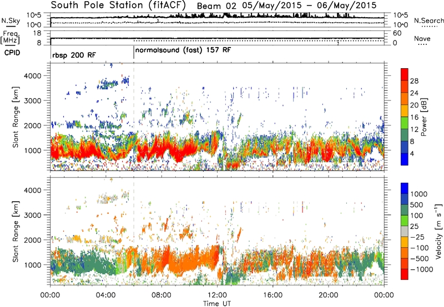Select the 'rbsp 200 RF' CPID text

(74, 55)
